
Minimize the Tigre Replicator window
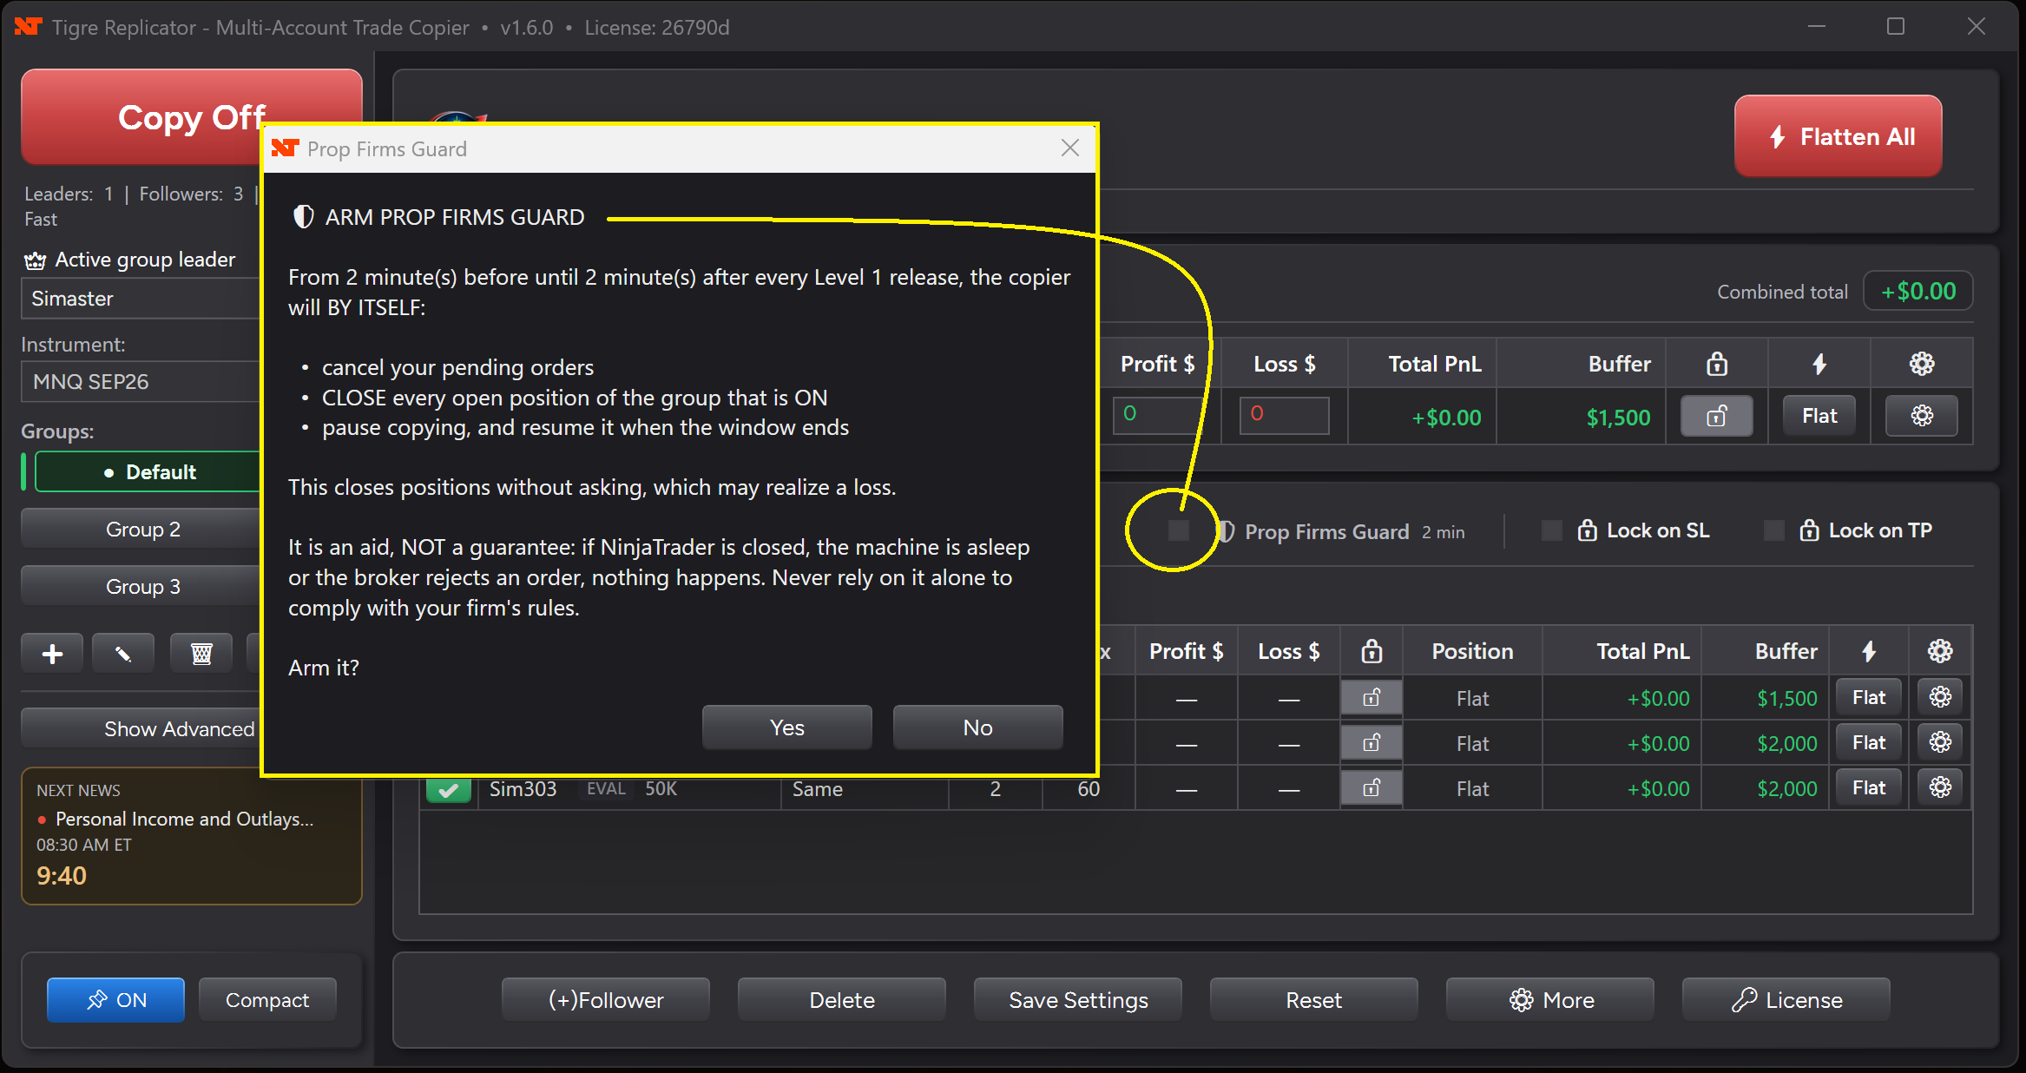1816,27
